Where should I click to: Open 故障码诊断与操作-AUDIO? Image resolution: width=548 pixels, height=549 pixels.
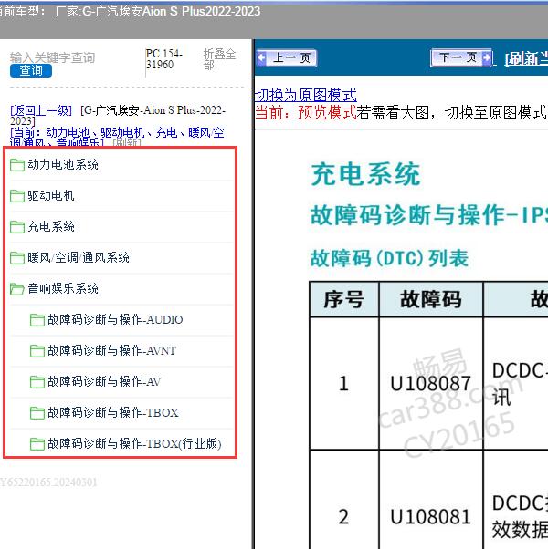115,320
